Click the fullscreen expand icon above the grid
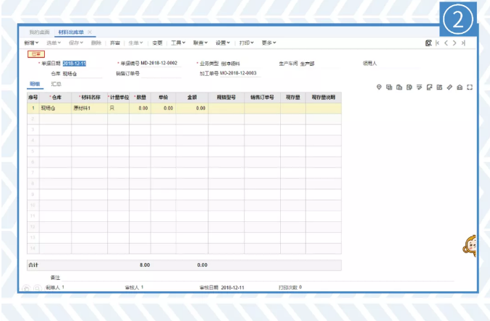Screen dimensions: 490x321 tap(470, 87)
